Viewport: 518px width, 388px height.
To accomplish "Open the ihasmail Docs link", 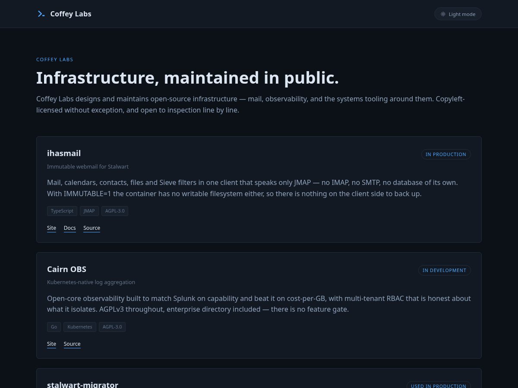I will click(x=70, y=228).
